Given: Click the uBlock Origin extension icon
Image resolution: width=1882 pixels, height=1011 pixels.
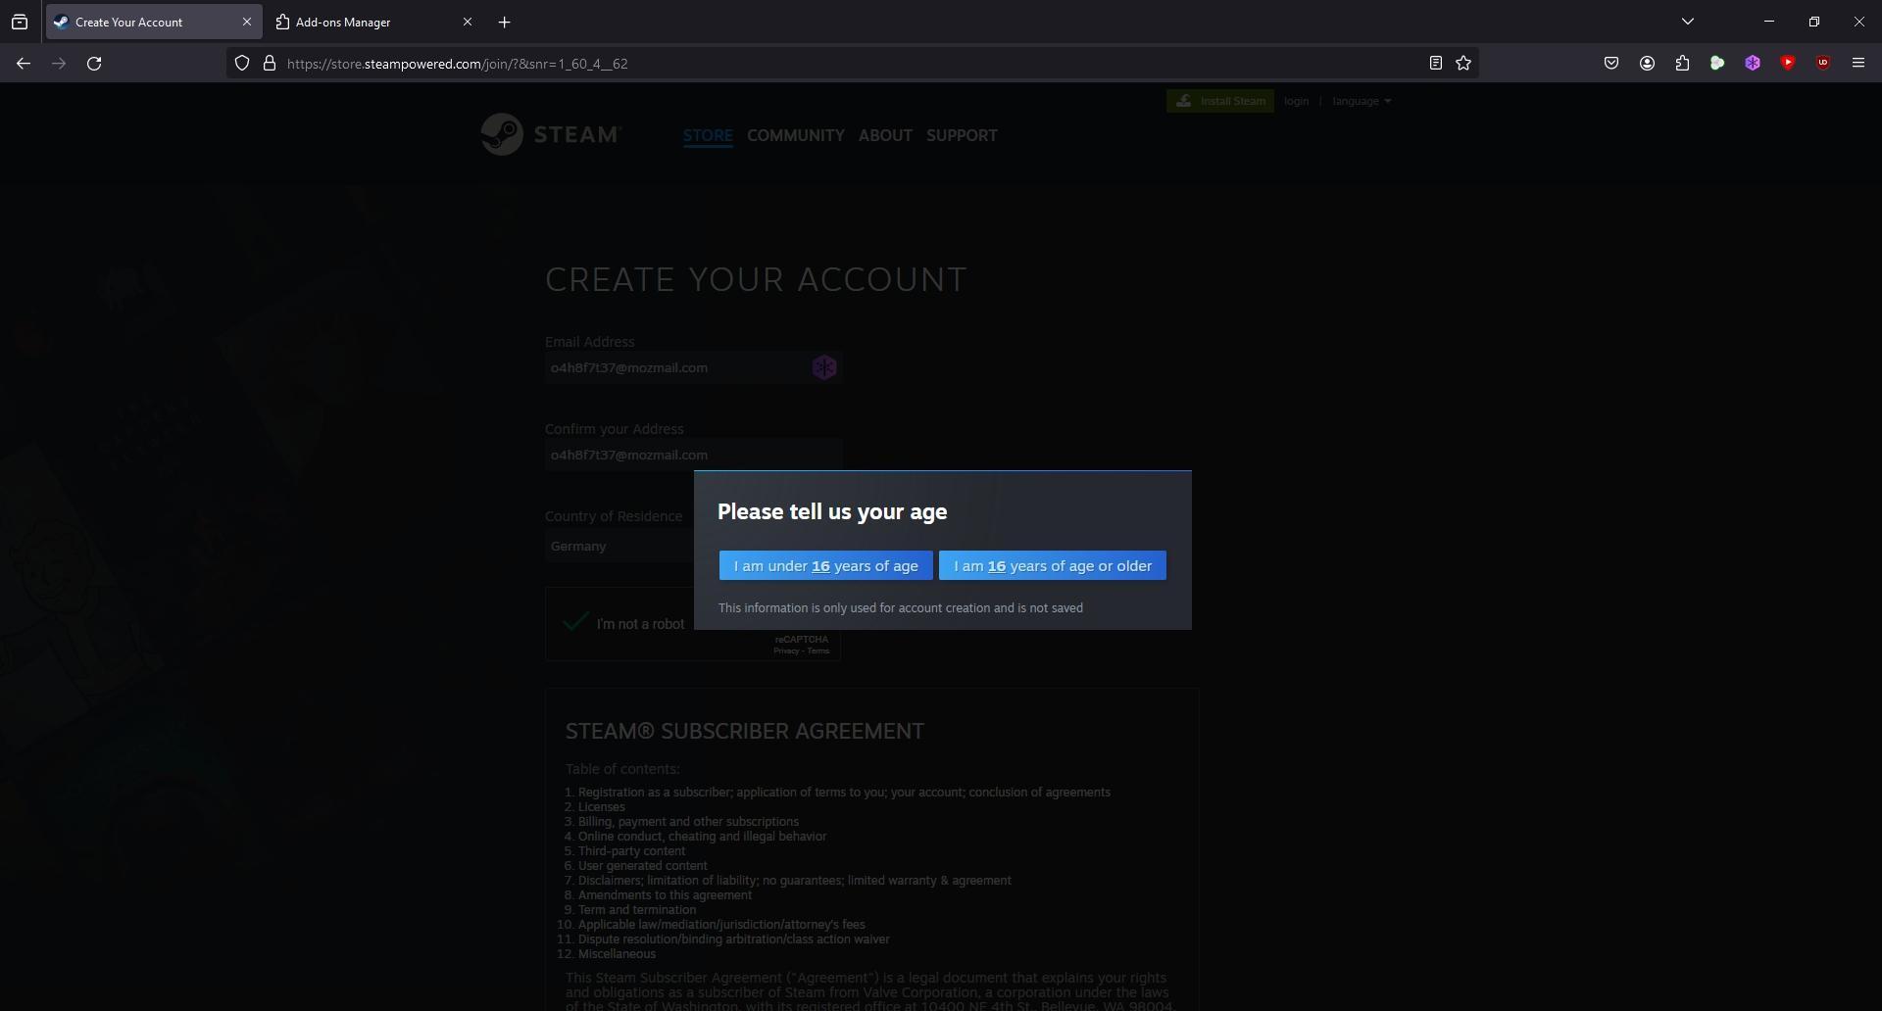Looking at the screenshot, I should (x=1823, y=64).
